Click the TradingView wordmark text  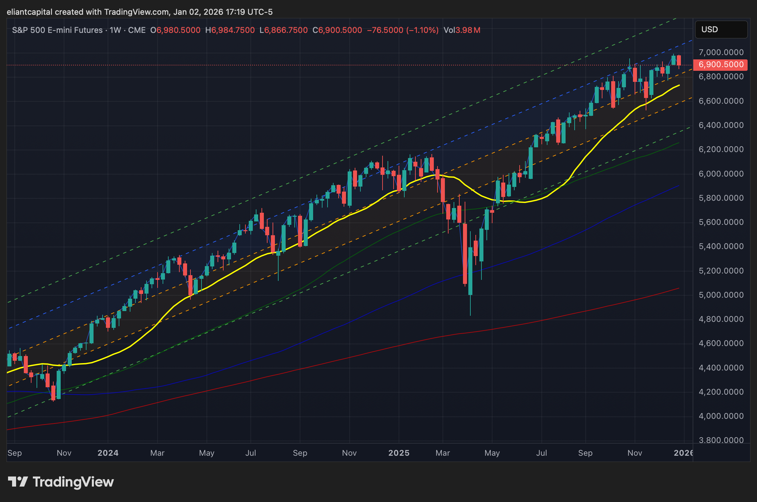click(x=73, y=482)
